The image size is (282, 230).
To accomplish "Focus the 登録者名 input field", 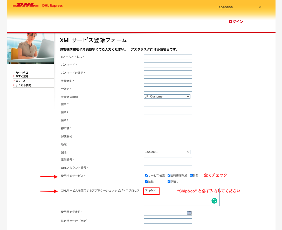I will coord(168,81).
